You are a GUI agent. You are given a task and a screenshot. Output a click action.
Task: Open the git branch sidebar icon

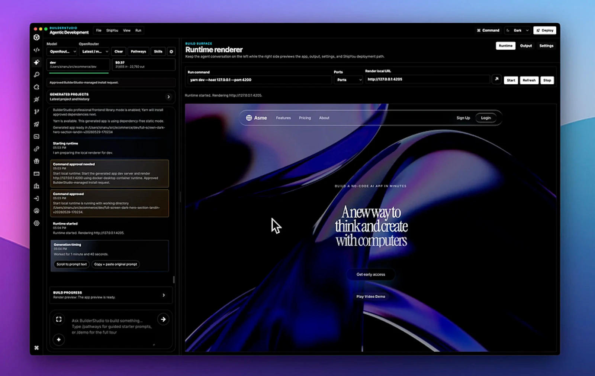click(x=36, y=111)
